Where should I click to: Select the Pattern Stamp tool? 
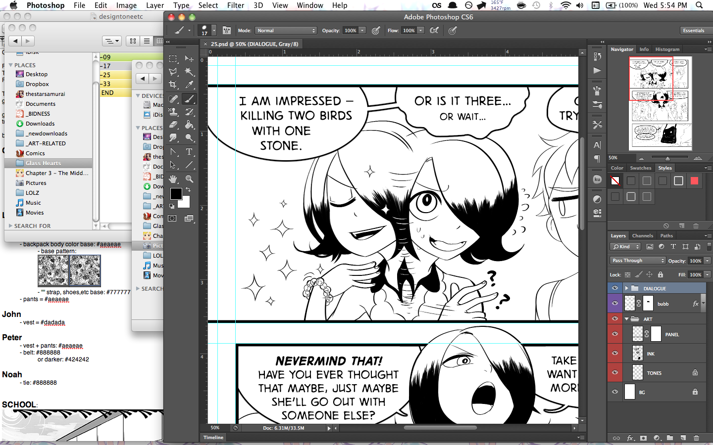tap(173, 112)
